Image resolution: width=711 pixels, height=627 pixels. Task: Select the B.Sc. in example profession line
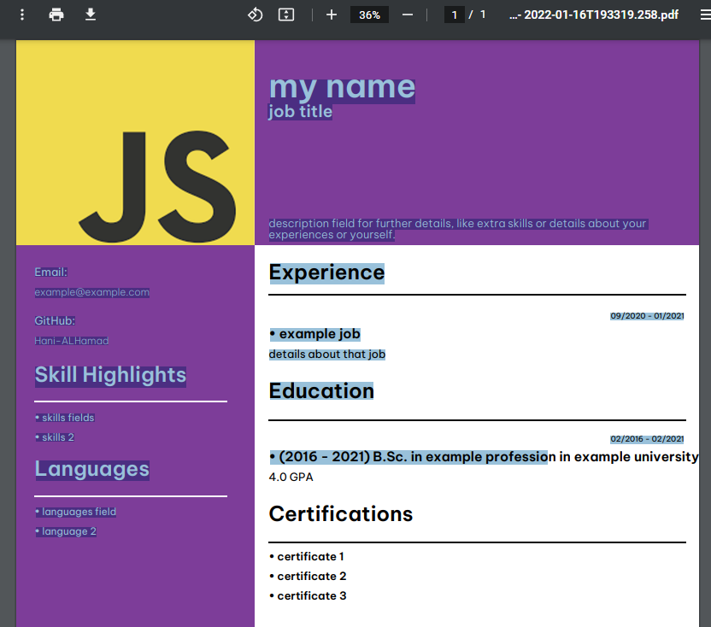[484, 457]
